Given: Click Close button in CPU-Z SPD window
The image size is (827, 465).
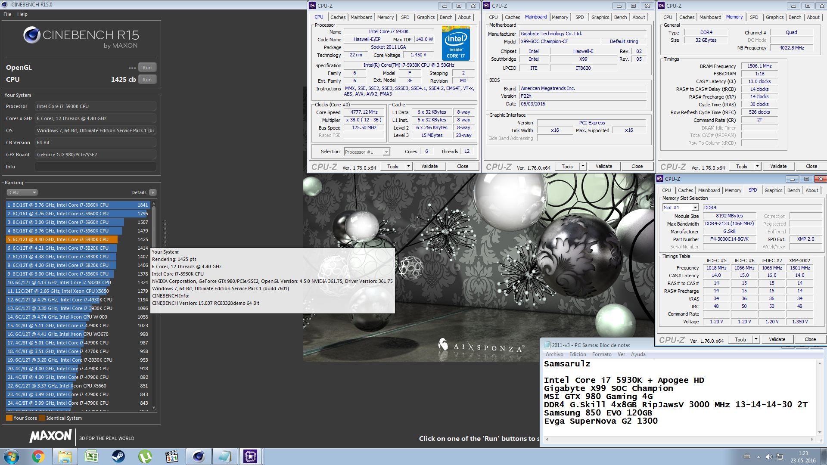Looking at the screenshot, I should [810, 339].
